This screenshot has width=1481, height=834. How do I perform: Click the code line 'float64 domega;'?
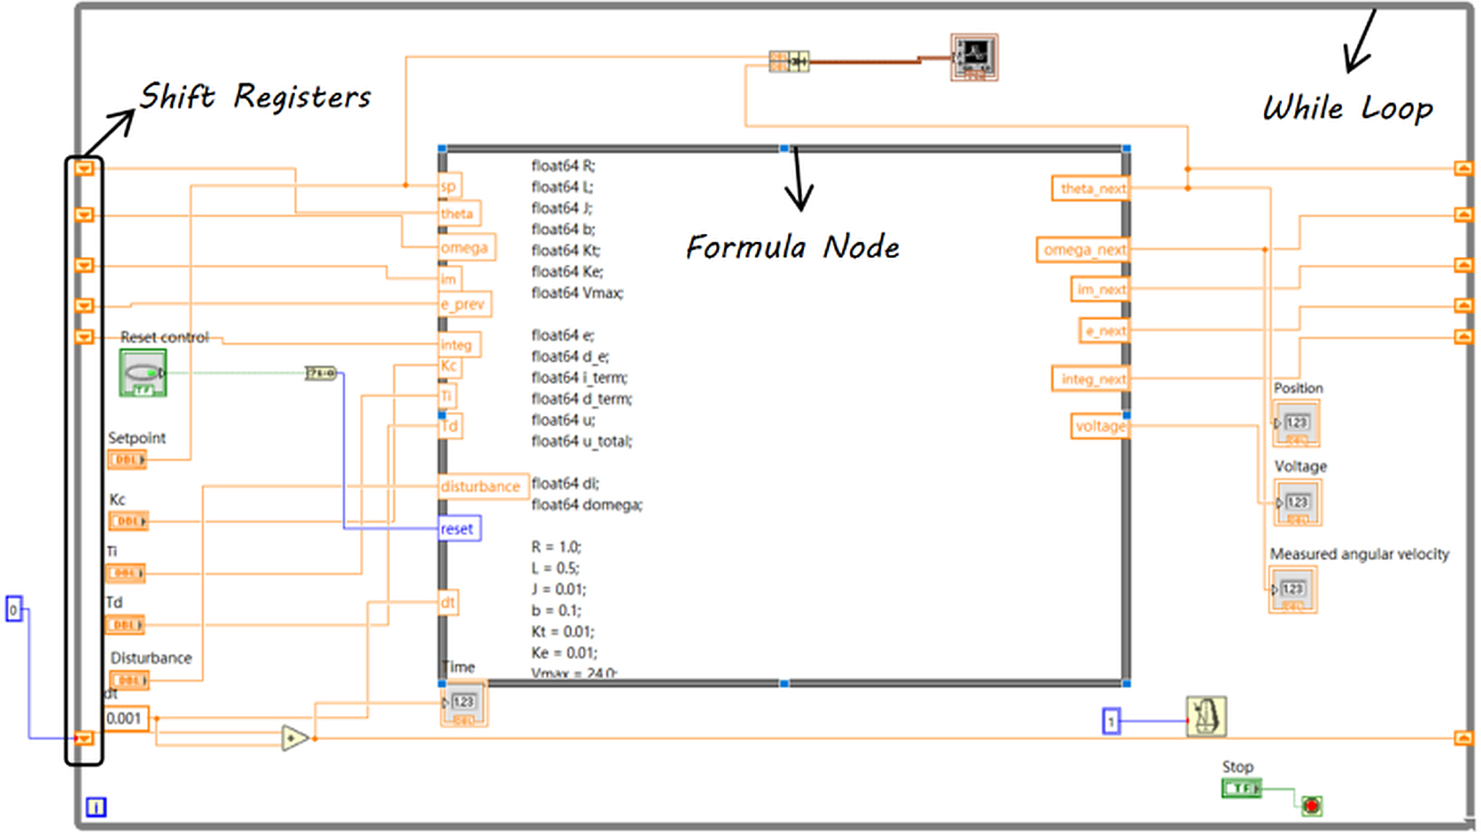point(587,505)
